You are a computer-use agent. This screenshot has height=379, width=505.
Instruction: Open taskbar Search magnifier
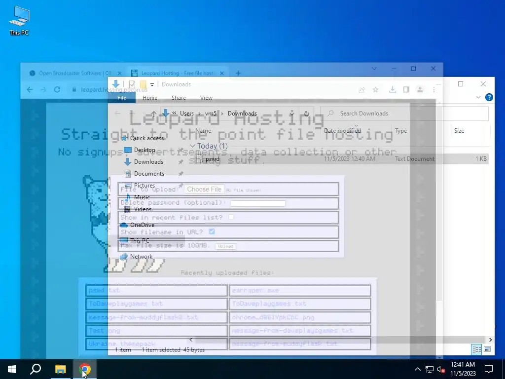(x=36, y=369)
